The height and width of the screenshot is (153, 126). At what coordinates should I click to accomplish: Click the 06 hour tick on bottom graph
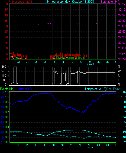click(x=36, y=145)
